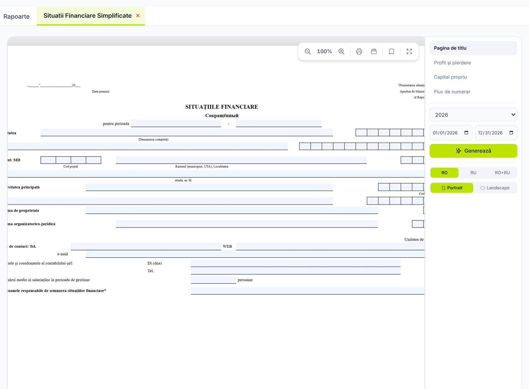Click the persoane employee count field
The height and width of the screenshot is (389, 529).
213,280
